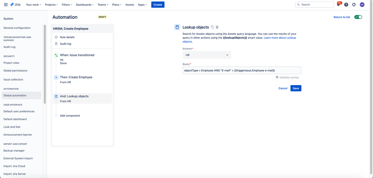The width and height of the screenshot is (373, 178).
Task: Open Default dashboard in sidebar
Action: point(15,119)
